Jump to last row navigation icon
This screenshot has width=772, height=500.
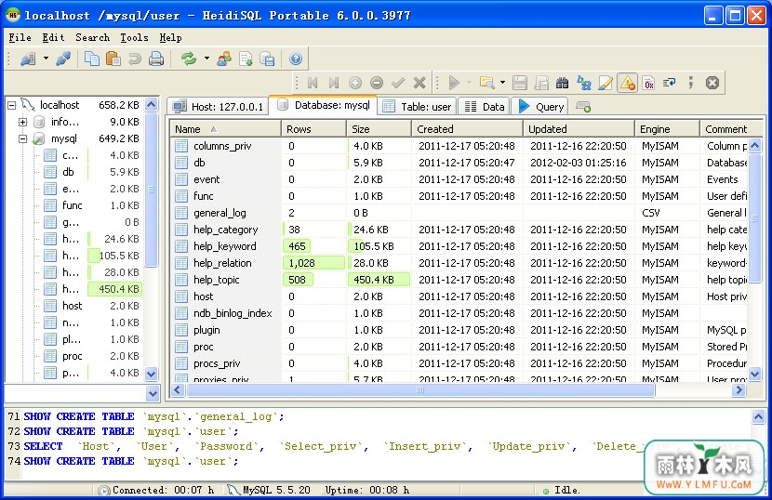tap(334, 83)
